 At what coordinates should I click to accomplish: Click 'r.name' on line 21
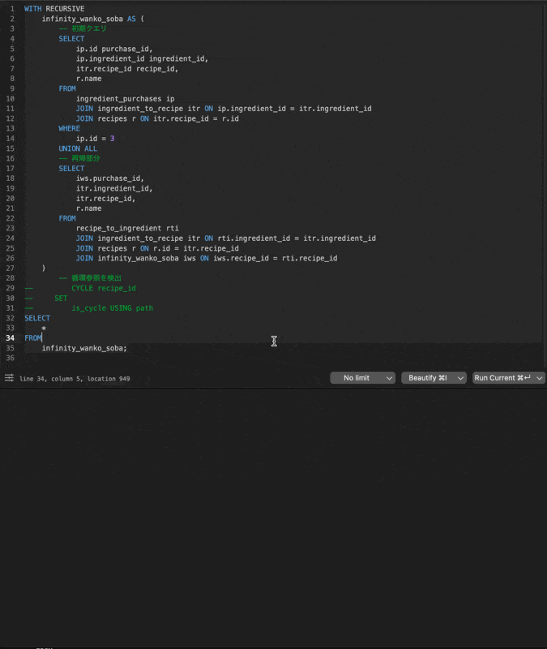click(89, 208)
